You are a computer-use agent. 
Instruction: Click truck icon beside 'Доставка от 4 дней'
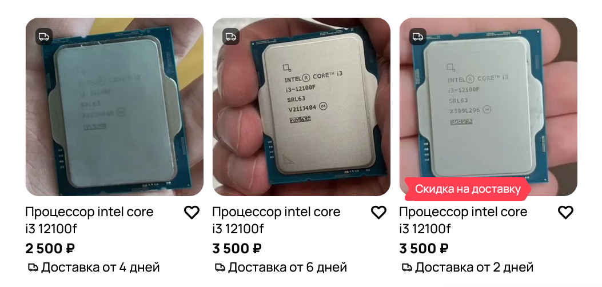33,268
